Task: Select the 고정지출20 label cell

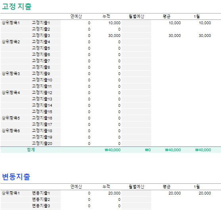Action: (x=46, y=143)
